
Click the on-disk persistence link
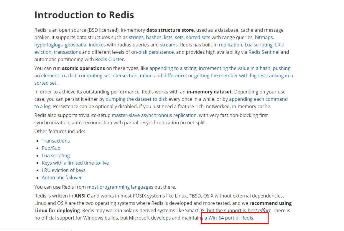click(152, 52)
